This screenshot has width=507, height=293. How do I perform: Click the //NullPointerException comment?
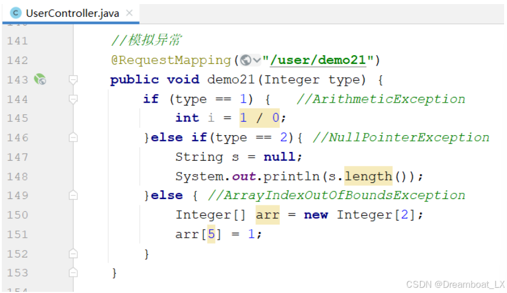tap(401, 138)
